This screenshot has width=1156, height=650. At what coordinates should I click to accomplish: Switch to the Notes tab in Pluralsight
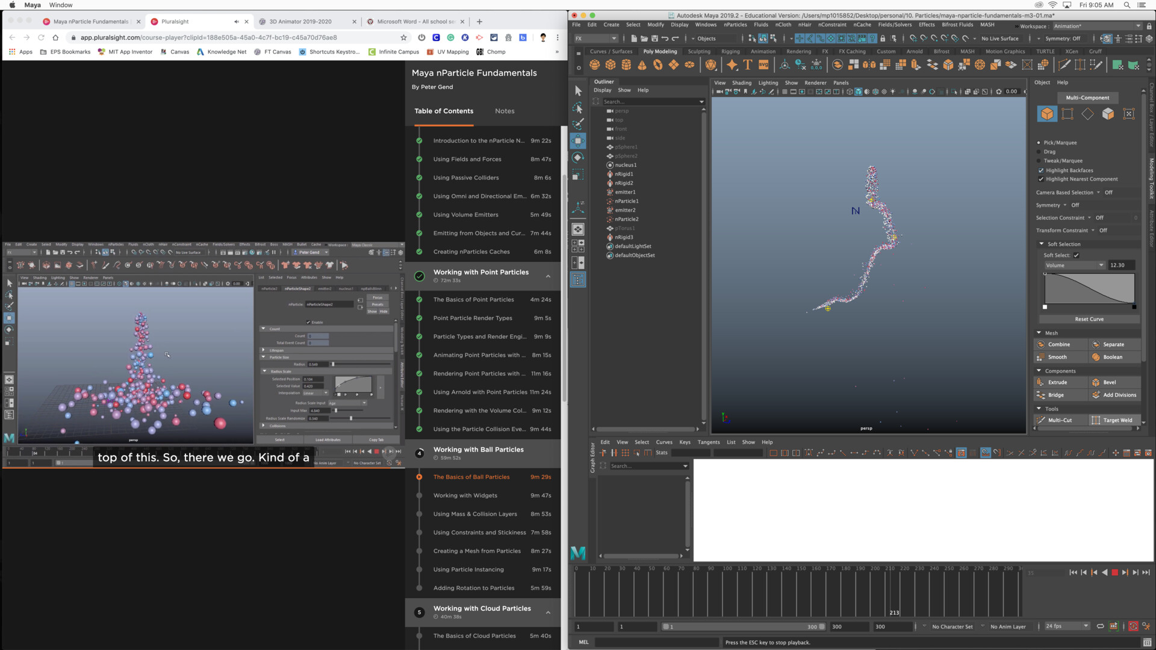click(505, 111)
